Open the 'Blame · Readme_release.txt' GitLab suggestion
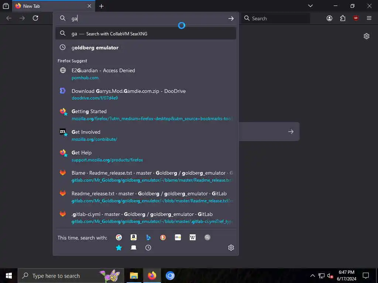 pos(145,177)
